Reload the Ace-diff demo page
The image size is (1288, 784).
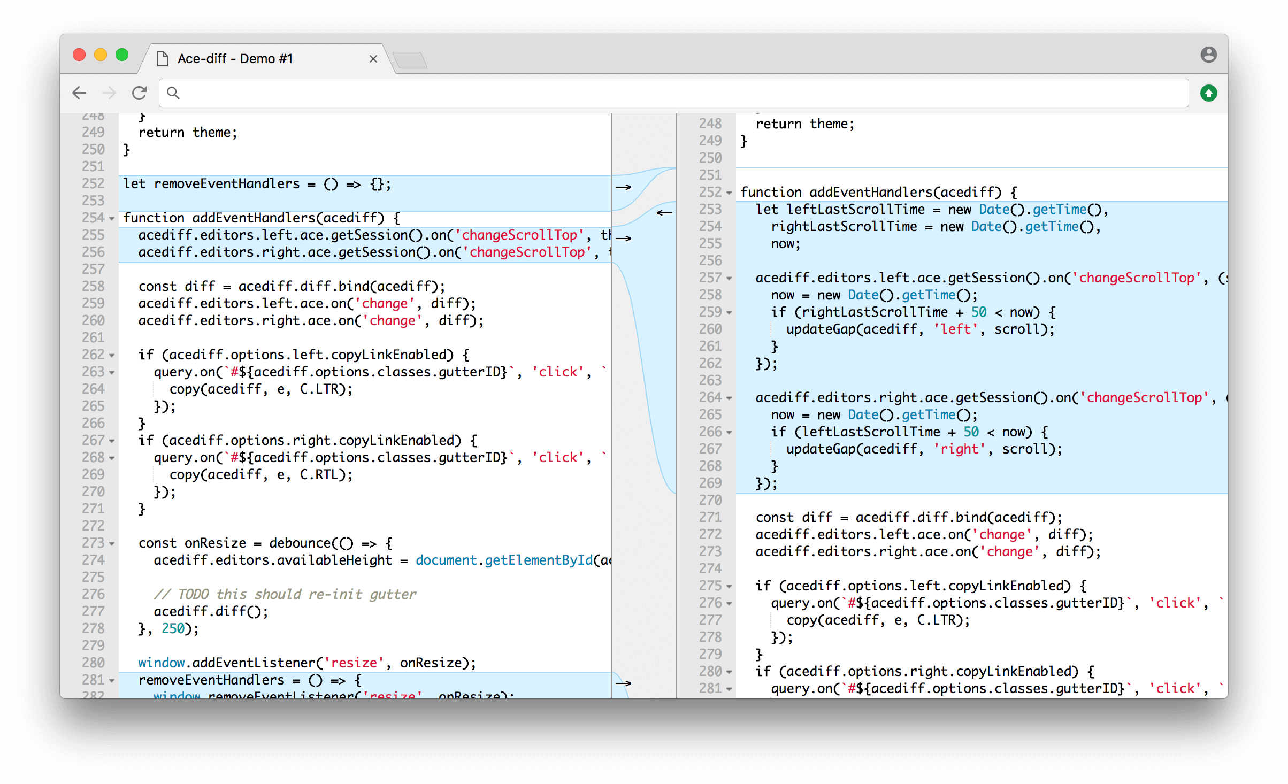[x=139, y=93]
